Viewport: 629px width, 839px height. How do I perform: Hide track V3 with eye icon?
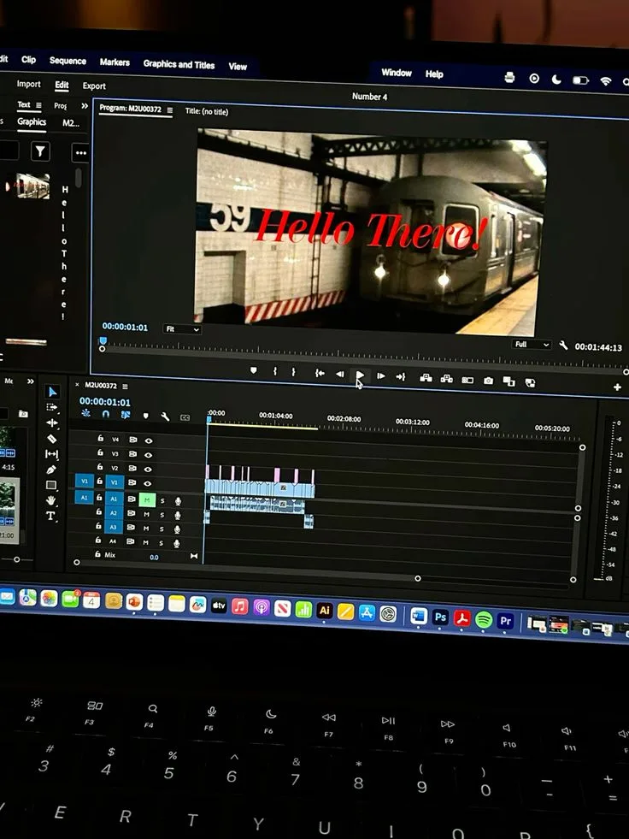pos(149,455)
